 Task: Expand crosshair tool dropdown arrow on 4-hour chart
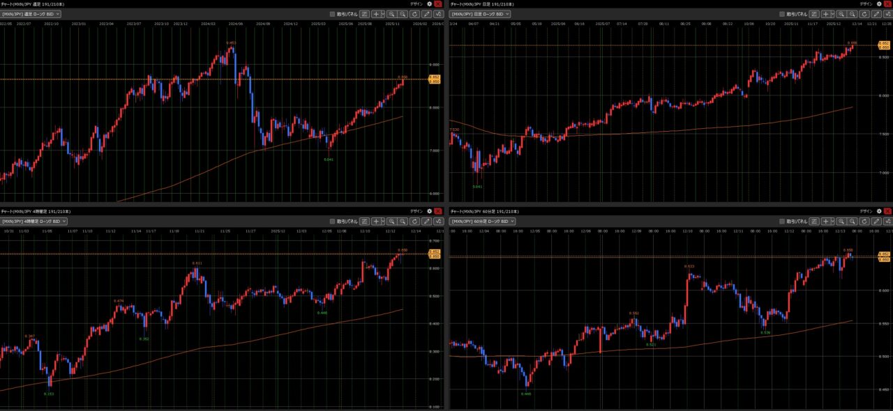383,221
